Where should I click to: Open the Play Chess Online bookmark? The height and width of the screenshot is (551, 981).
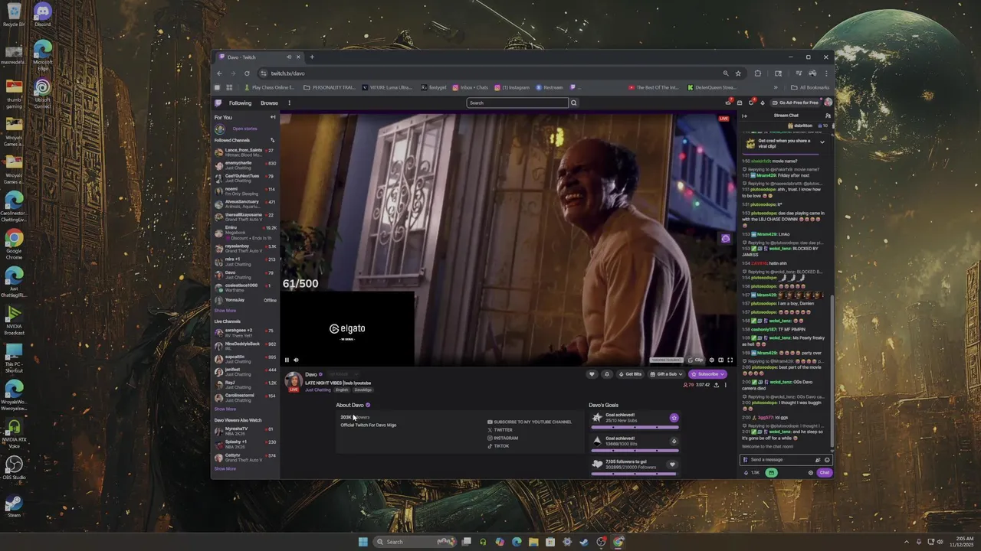(x=269, y=87)
